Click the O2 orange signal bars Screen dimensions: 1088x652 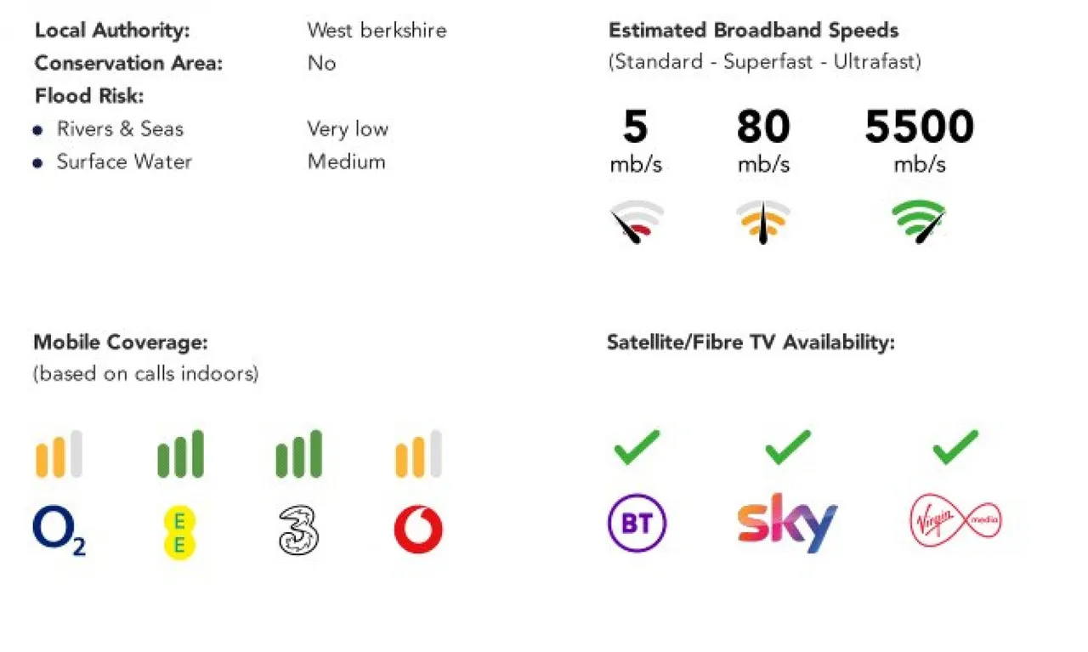tap(59, 454)
